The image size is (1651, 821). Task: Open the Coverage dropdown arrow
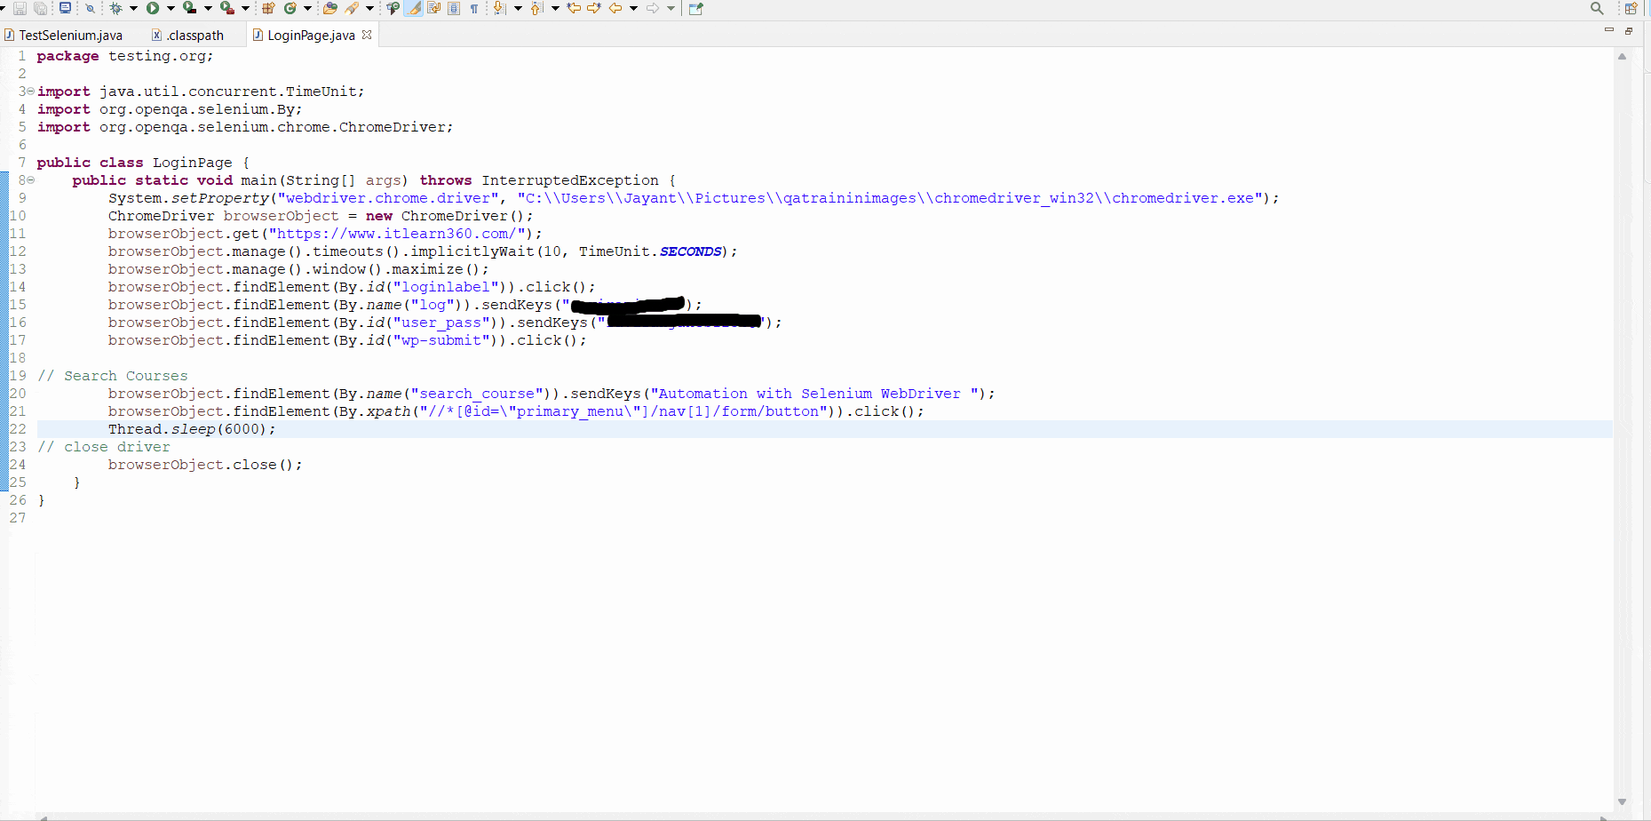click(x=208, y=9)
